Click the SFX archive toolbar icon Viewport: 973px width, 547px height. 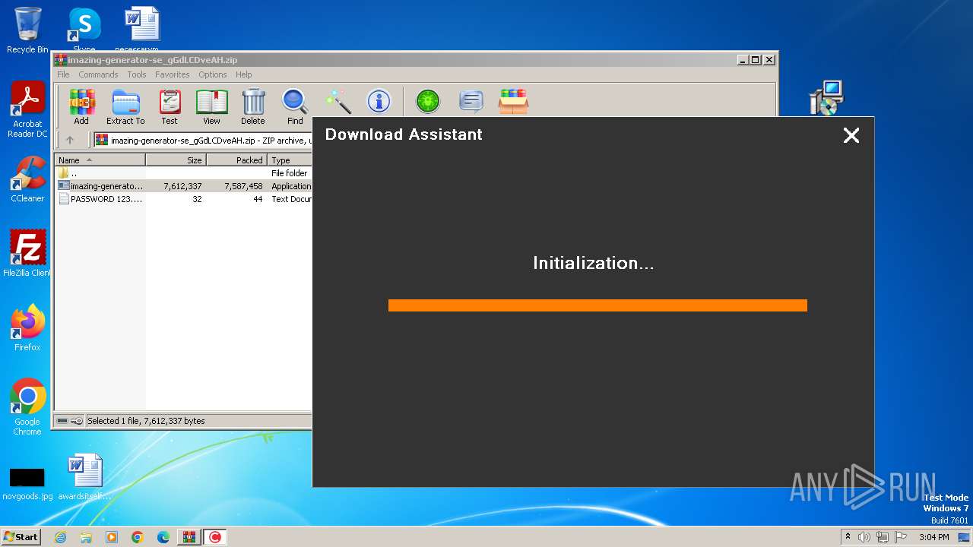click(x=514, y=101)
